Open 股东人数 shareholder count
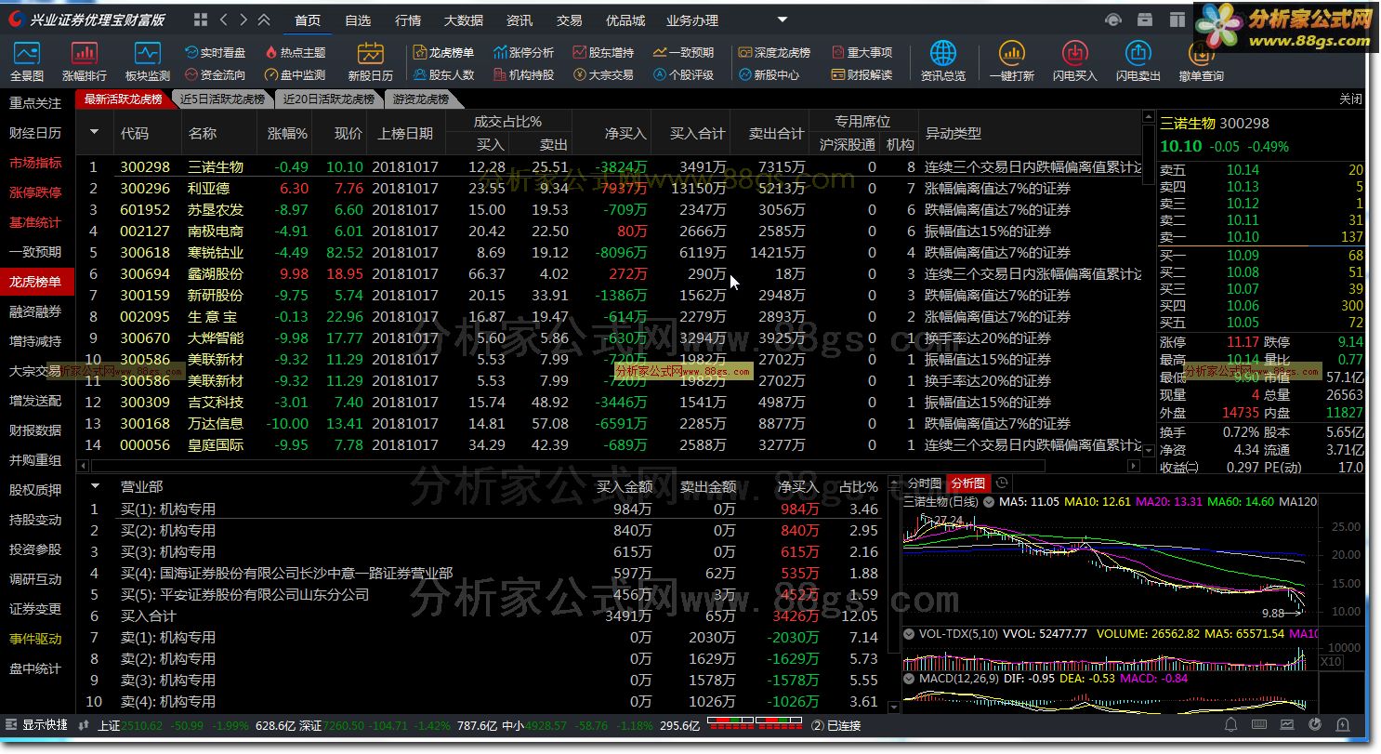The width and height of the screenshot is (1381, 754). point(443,74)
